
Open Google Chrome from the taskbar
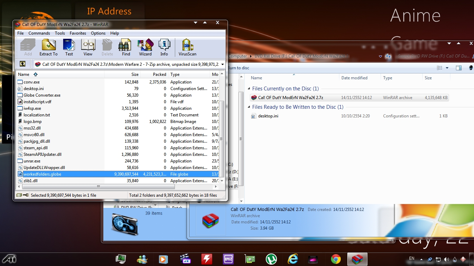click(x=336, y=259)
